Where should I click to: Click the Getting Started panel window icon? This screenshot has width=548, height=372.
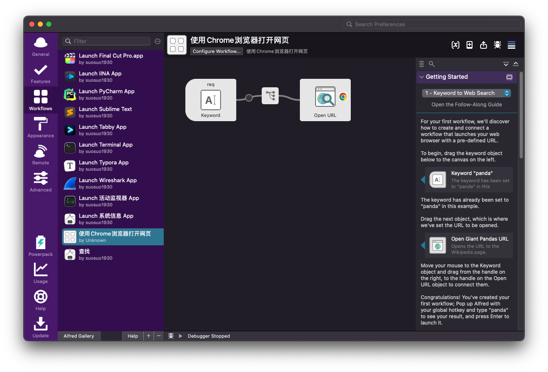click(509, 77)
